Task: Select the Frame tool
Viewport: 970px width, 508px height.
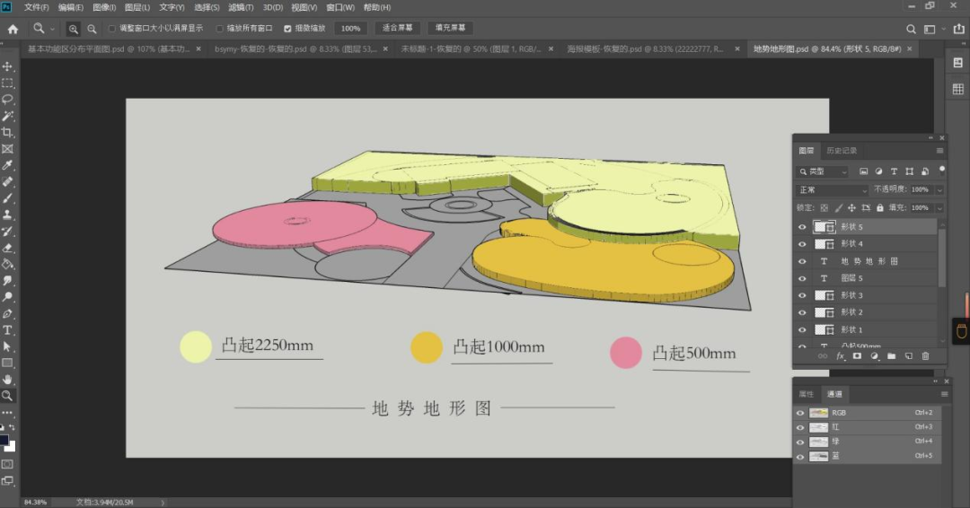Action: pos(7,149)
